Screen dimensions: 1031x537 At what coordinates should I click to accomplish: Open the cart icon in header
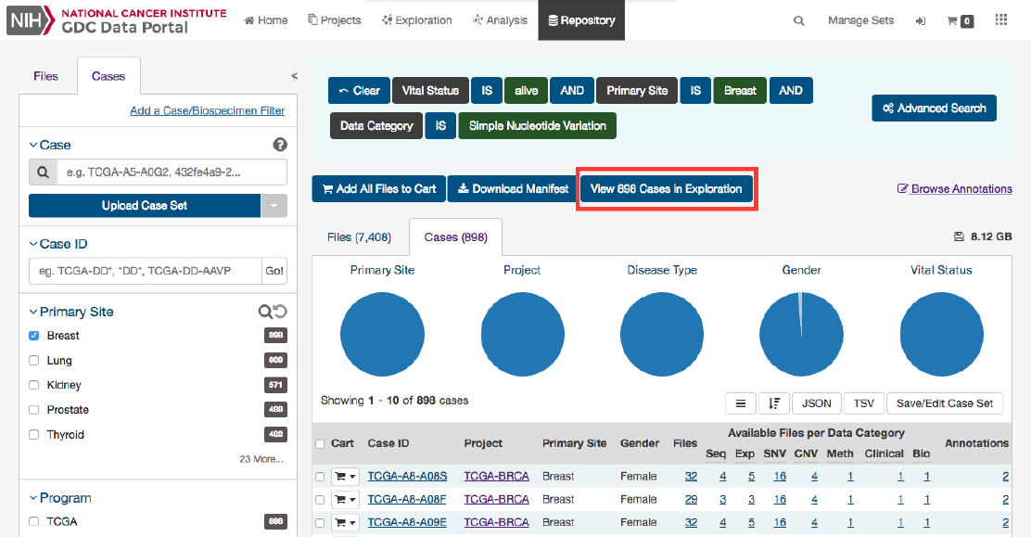(x=960, y=21)
